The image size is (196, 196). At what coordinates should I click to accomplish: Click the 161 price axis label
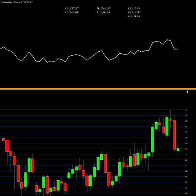click(187, 193)
